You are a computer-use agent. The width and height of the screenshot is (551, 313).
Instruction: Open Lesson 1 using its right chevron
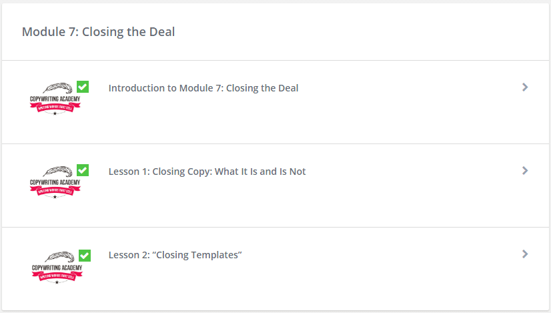tap(525, 171)
